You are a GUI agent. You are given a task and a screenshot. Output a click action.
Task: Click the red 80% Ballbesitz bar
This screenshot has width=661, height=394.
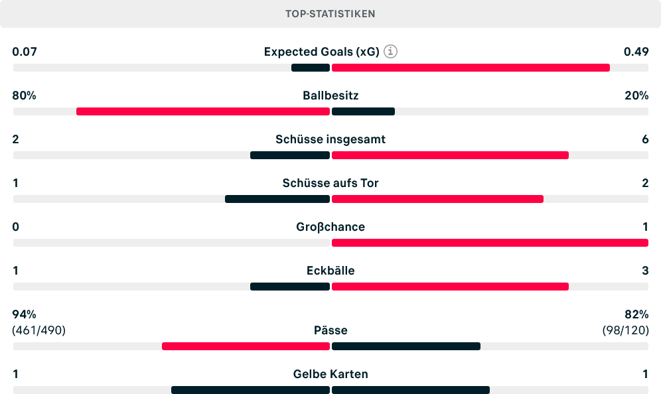point(203,111)
